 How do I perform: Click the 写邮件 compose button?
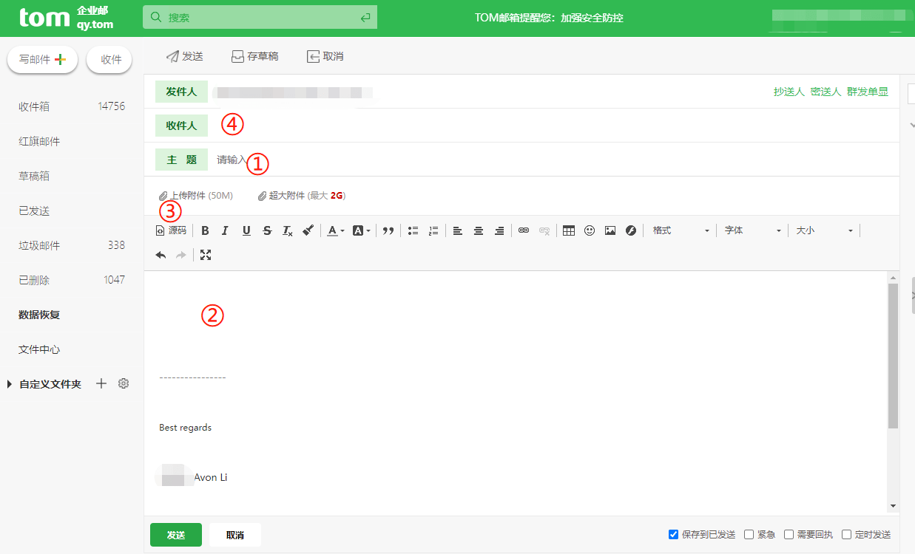[43, 60]
